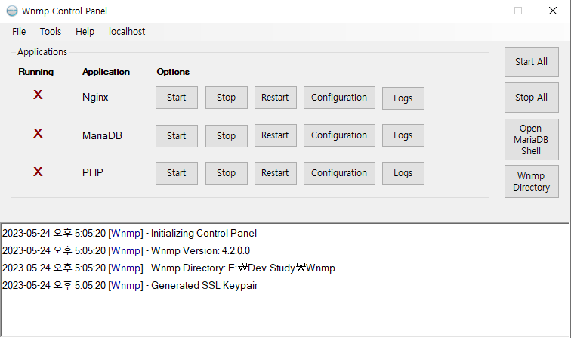The height and width of the screenshot is (338, 571).
Task: Select the MariaDB application label
Action: (x=102, y=135)
